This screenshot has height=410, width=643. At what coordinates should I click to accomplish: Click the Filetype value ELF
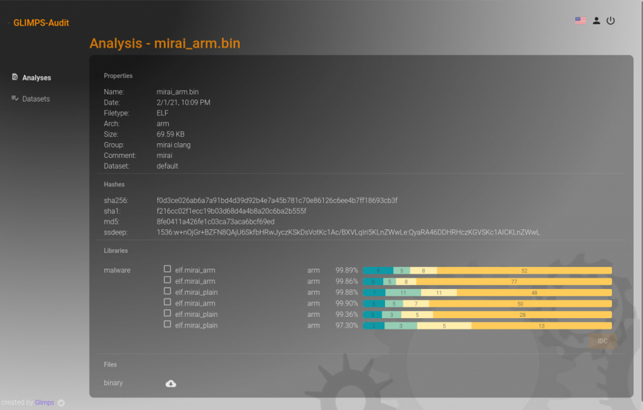coord(162,113)
